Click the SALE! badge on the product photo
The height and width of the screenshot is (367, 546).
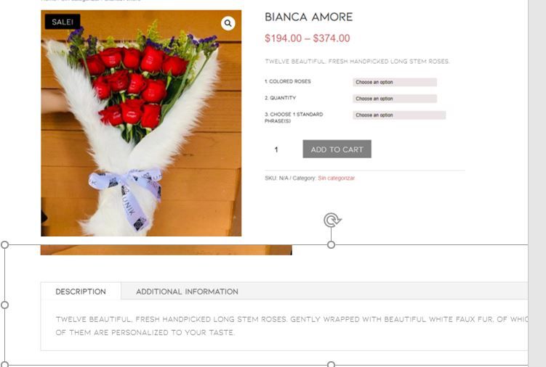(63, 22)
